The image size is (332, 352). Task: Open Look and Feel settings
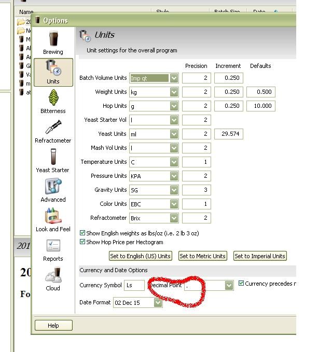(53, 219)
